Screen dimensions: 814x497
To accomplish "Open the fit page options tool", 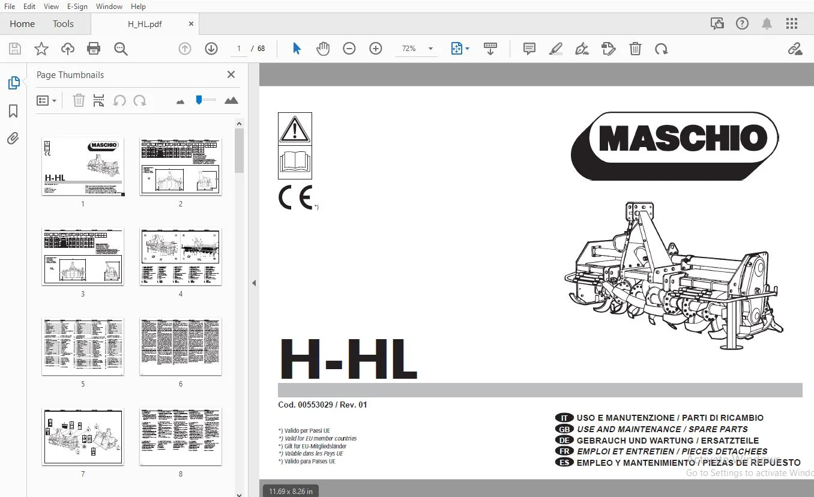I will (460, 49).
